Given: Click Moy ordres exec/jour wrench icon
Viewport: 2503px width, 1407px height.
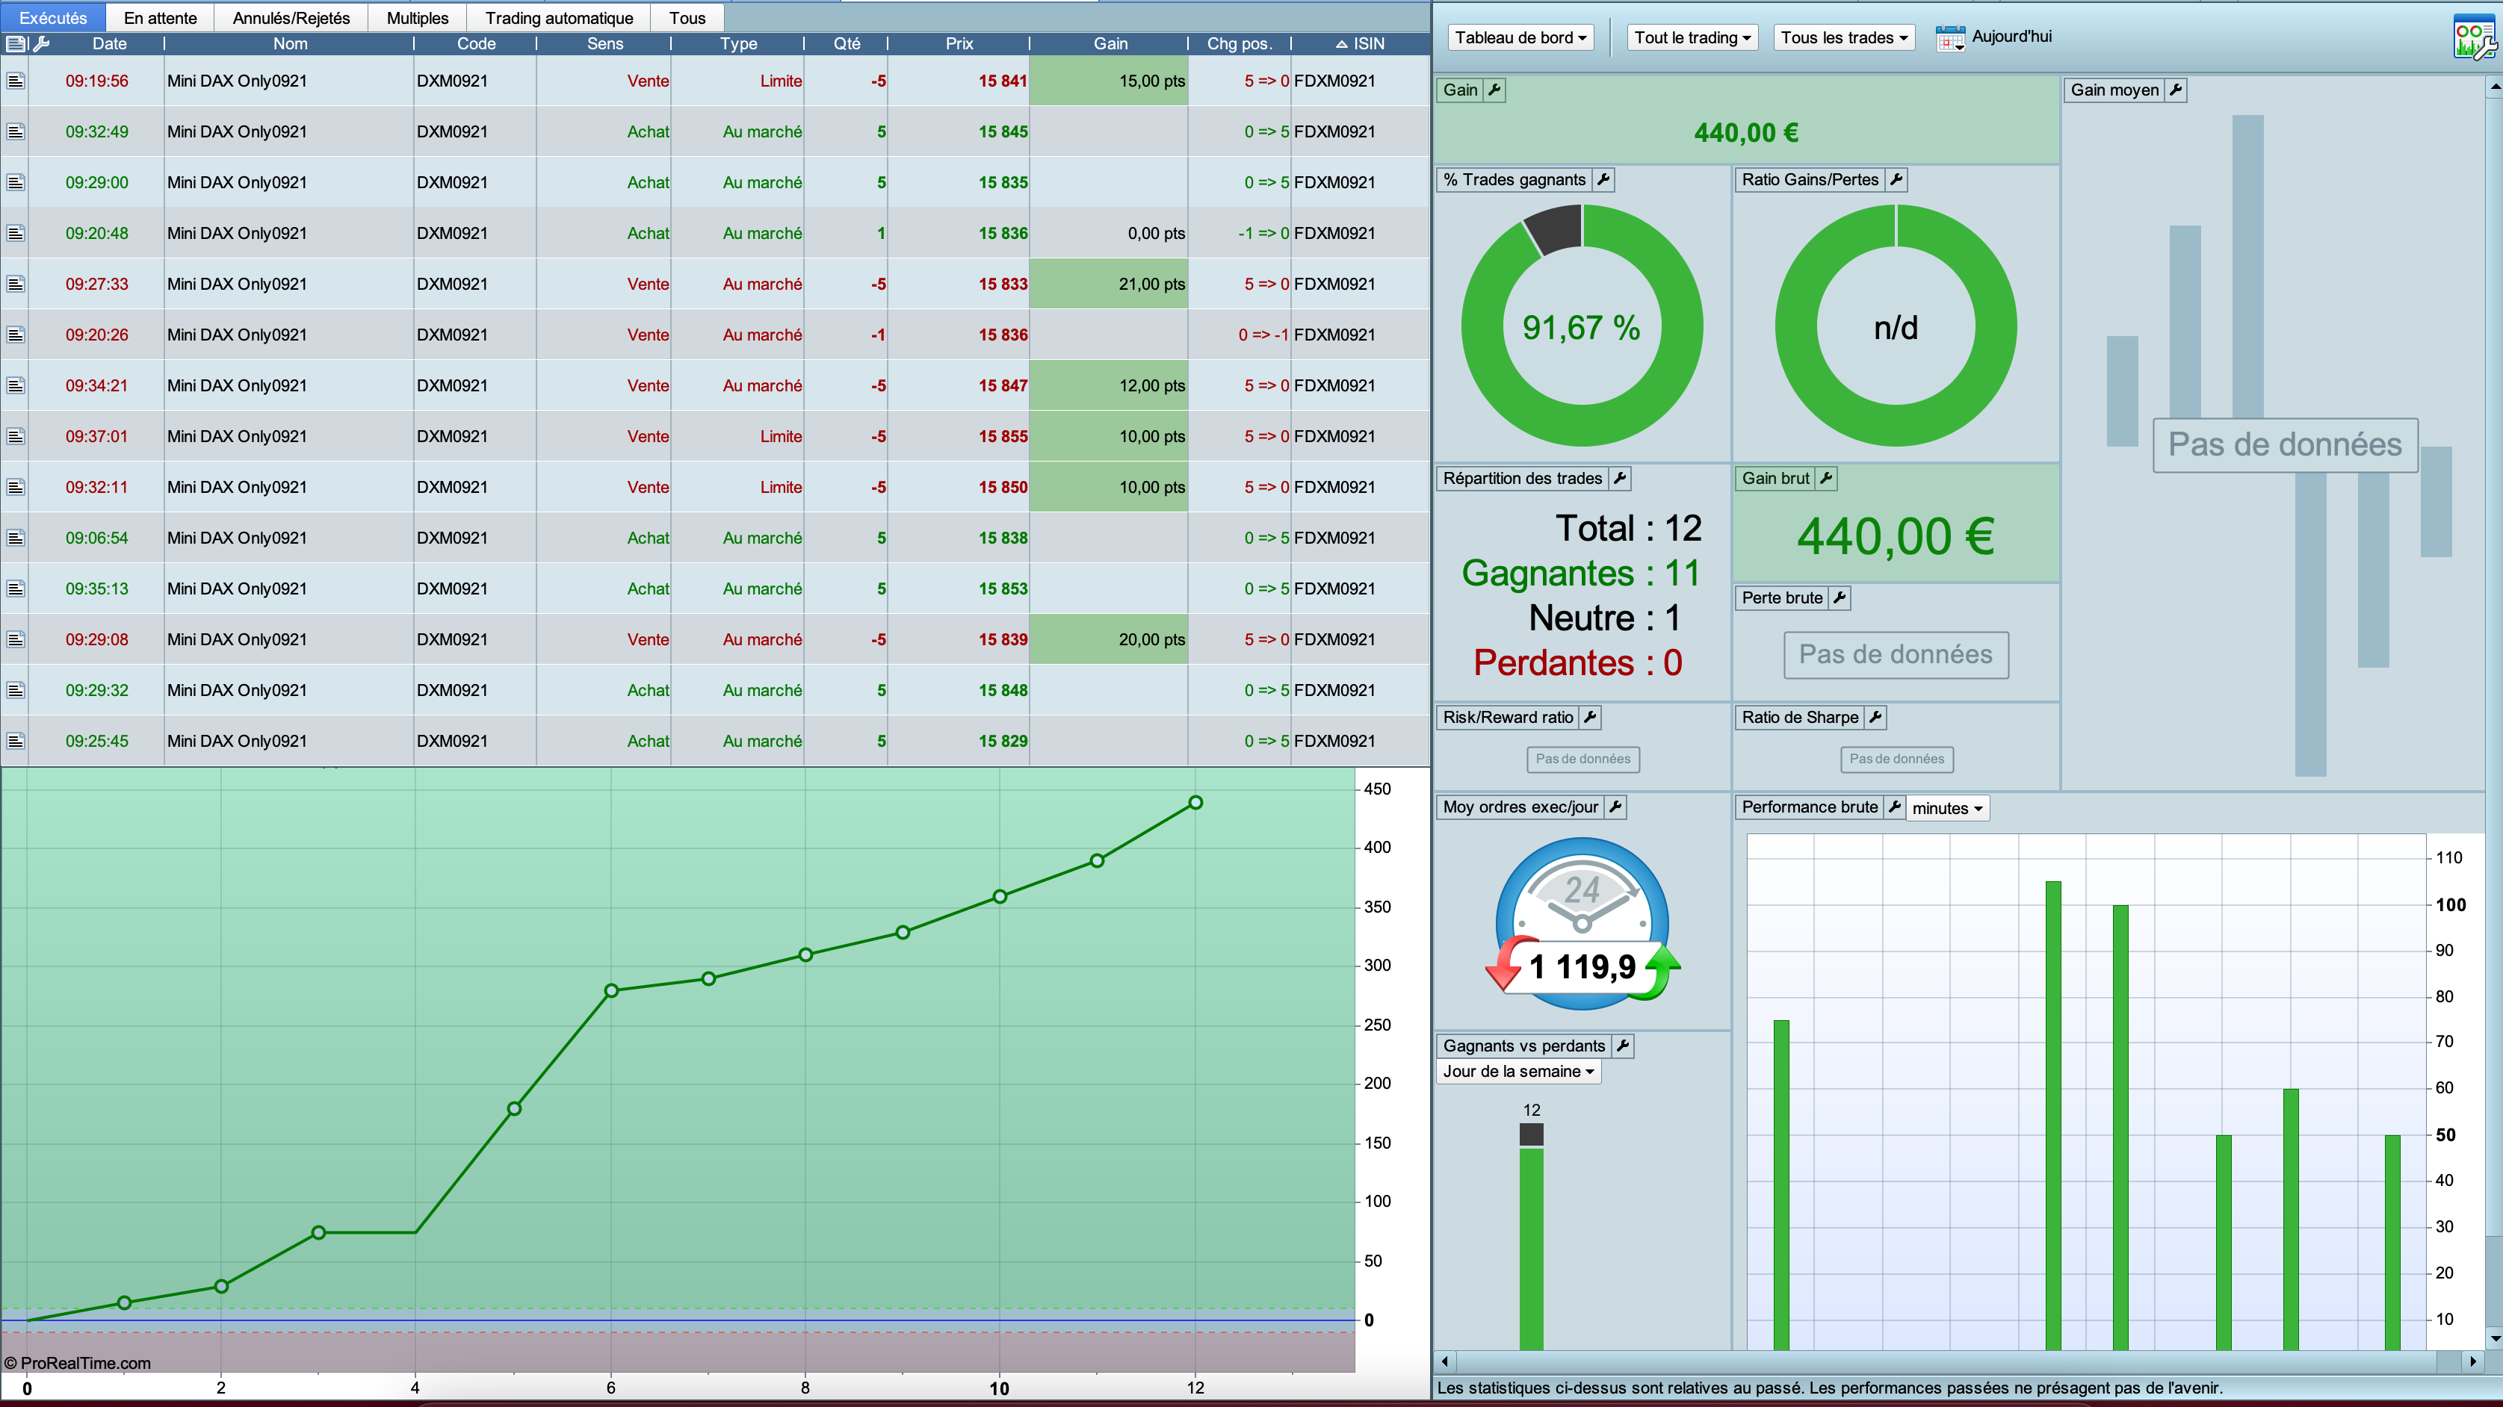Looking at the screenshot, I should pyautogui.click(x=1615, y=807).
